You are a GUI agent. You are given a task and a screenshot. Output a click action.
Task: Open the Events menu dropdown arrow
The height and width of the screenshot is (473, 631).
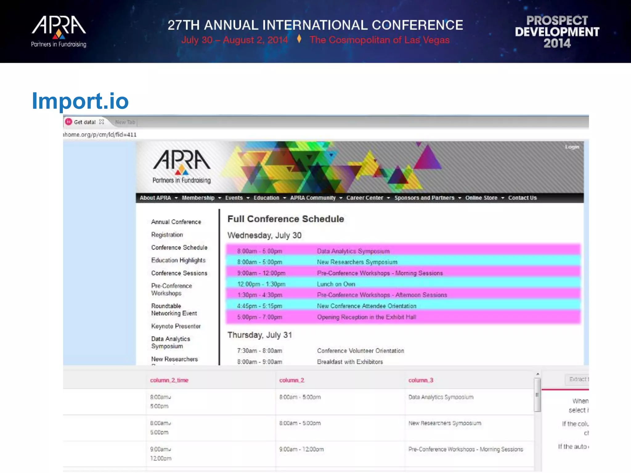point(248,198)
